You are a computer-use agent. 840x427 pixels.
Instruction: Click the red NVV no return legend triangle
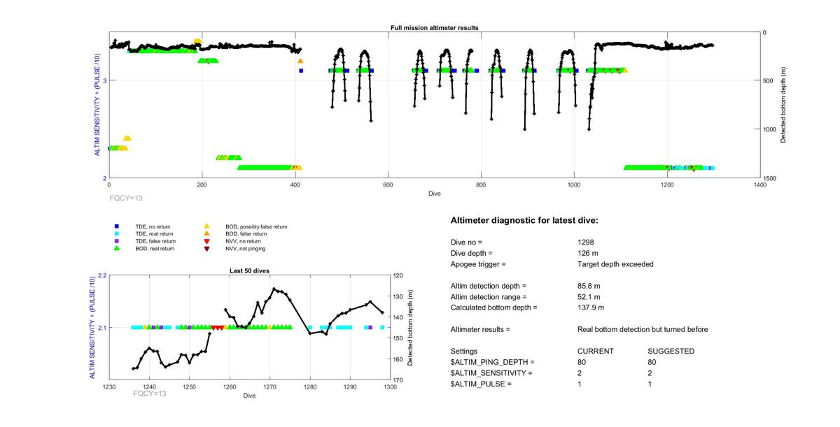coord(206,241)
